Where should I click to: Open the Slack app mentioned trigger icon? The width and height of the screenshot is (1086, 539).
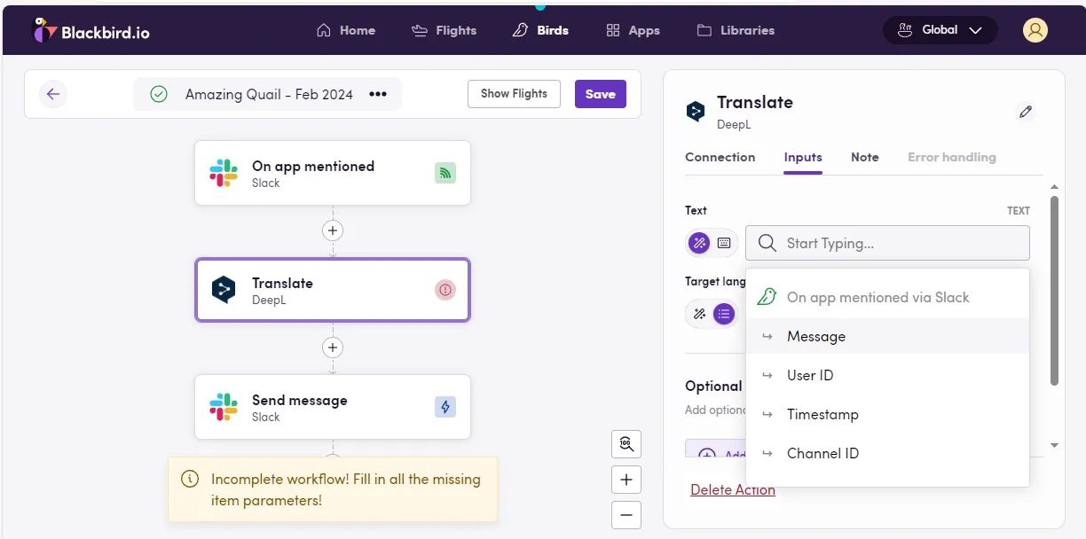(x=224, y=172)
